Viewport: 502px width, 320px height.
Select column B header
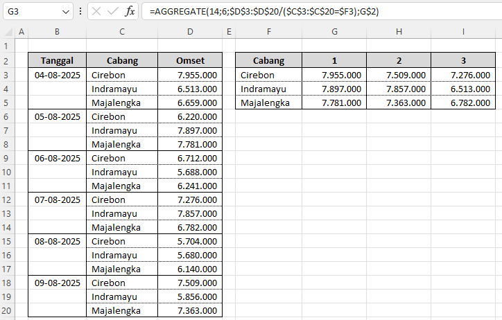(x=57, y=32)
